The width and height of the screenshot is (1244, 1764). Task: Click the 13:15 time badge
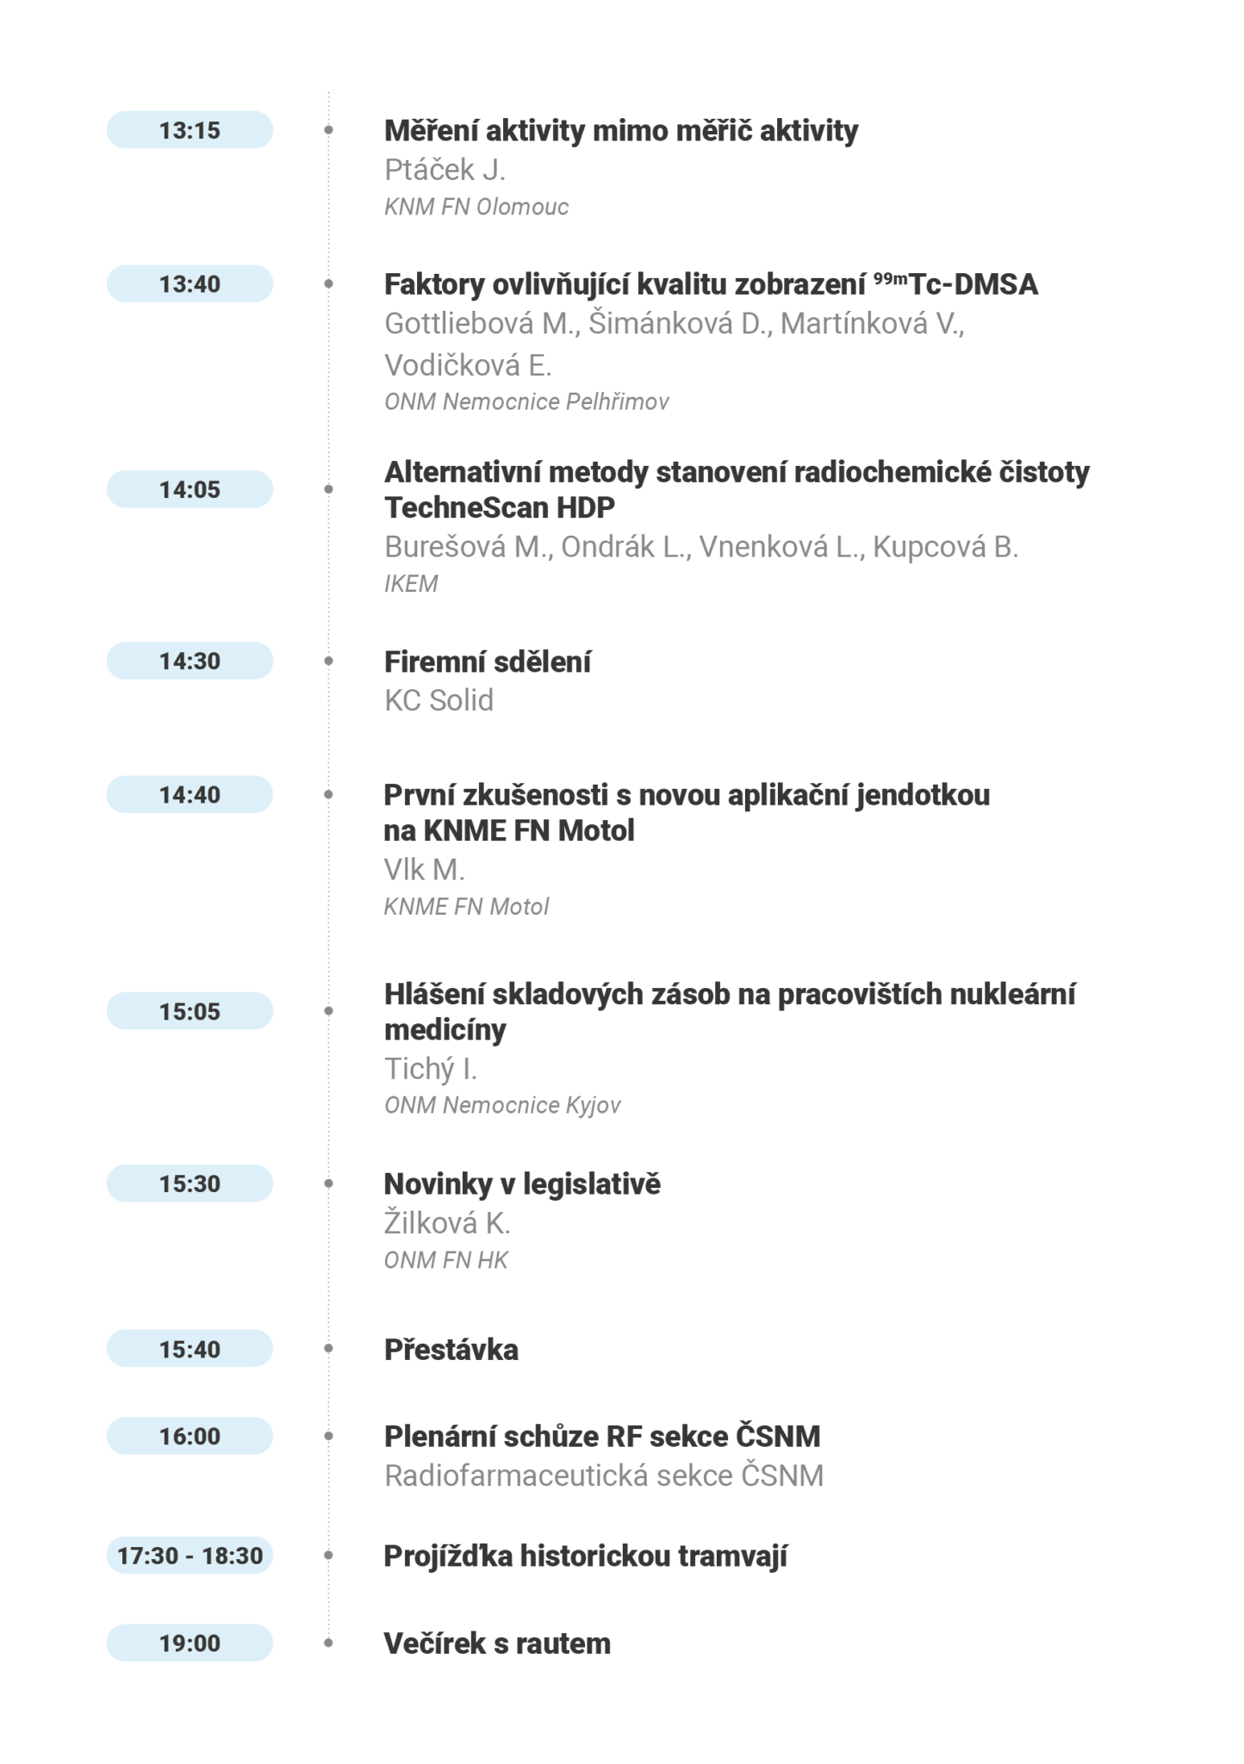click(x=190, y=130)
